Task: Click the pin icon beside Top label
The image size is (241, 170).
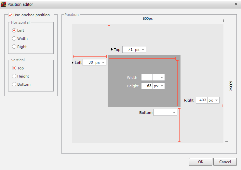Action: coord(112,50)
